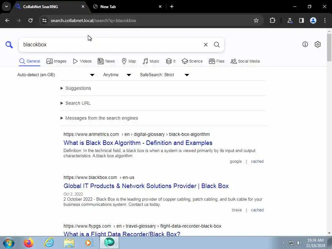This screenshot has width=332, height=249.
Task: Switch to News search category
Action: point(106,61)
